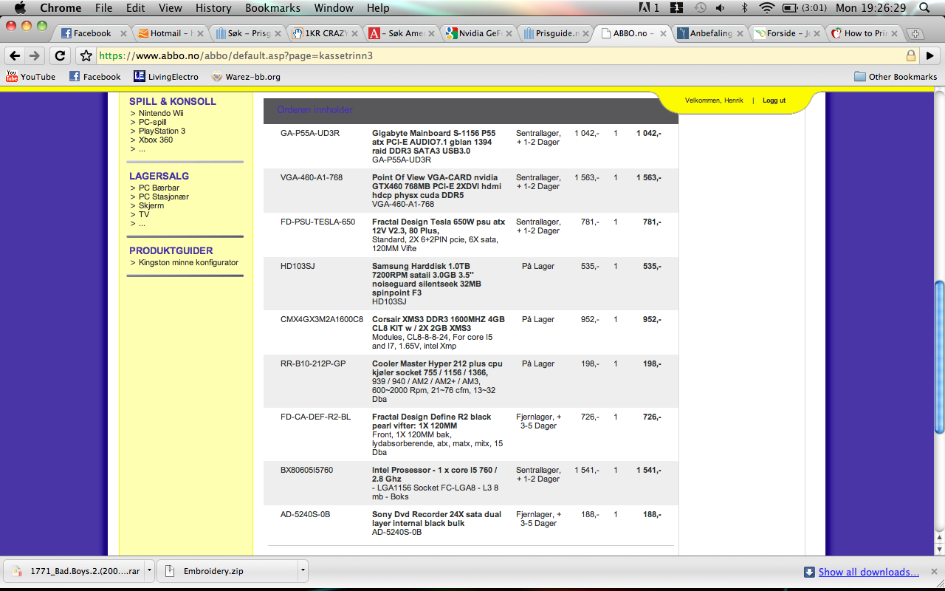Switch to the 1KR CRAZY tab
The width and height of the screenshot is (945, 591).
(323, 33)
